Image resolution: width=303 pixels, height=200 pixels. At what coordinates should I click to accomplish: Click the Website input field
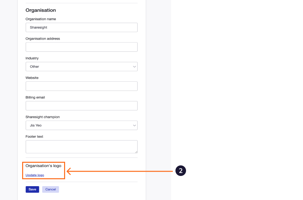pyautogui.click(x=81, y=86)
